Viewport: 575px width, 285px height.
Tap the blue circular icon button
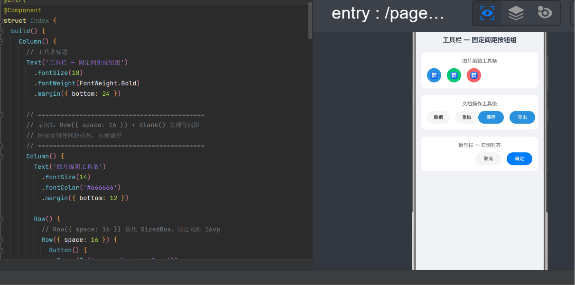tap(434, 75)
